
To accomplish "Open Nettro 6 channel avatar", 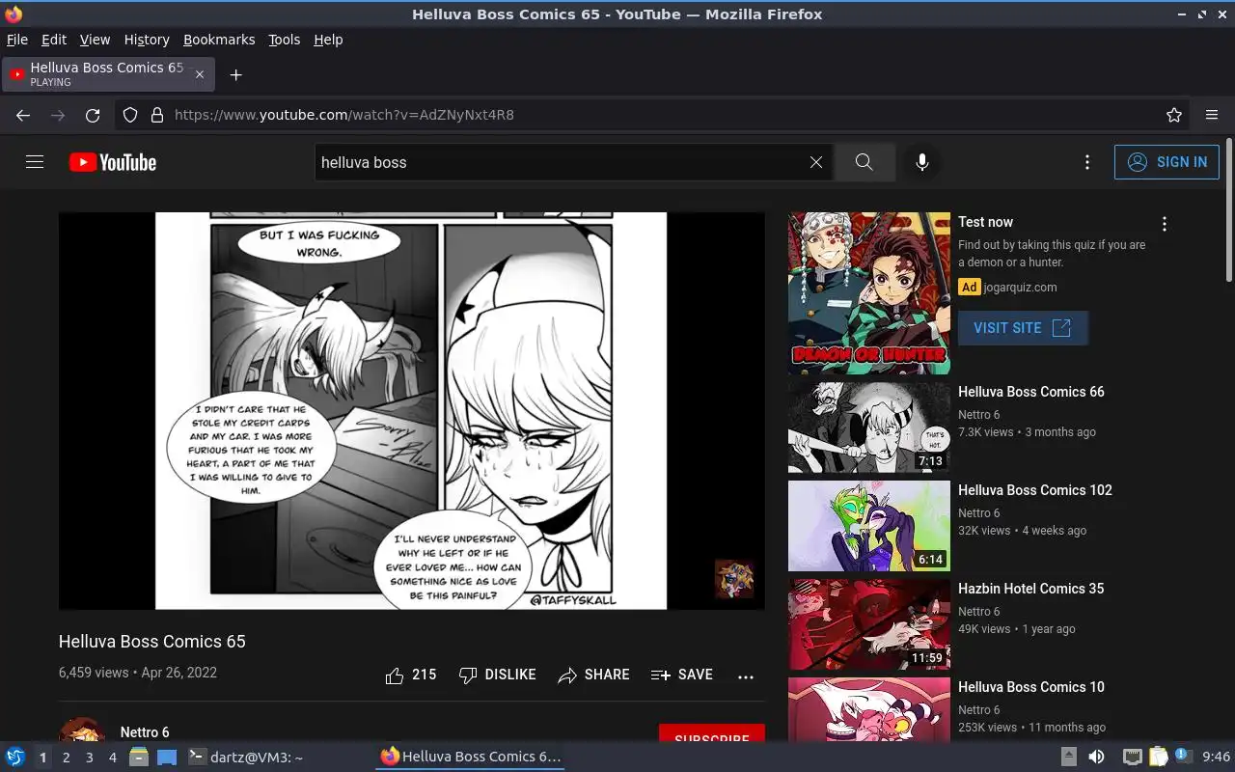I will (82, 731).
